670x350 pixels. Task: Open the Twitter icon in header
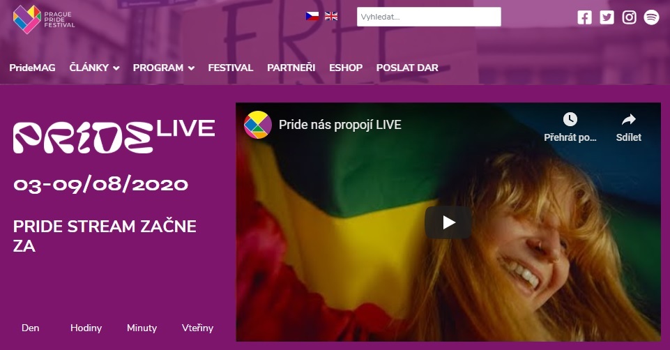point(607,17)
